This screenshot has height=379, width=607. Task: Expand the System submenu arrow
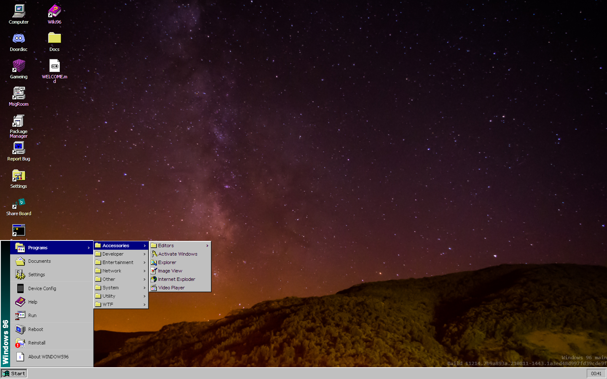[x=145, y=288]
